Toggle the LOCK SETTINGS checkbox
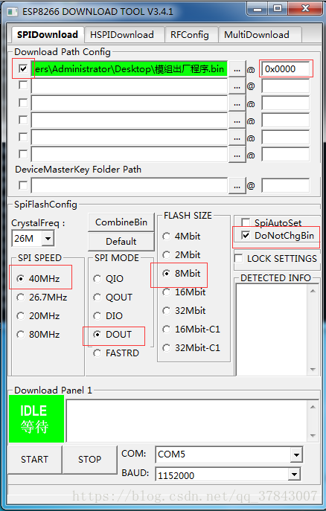 click(239, 258)
